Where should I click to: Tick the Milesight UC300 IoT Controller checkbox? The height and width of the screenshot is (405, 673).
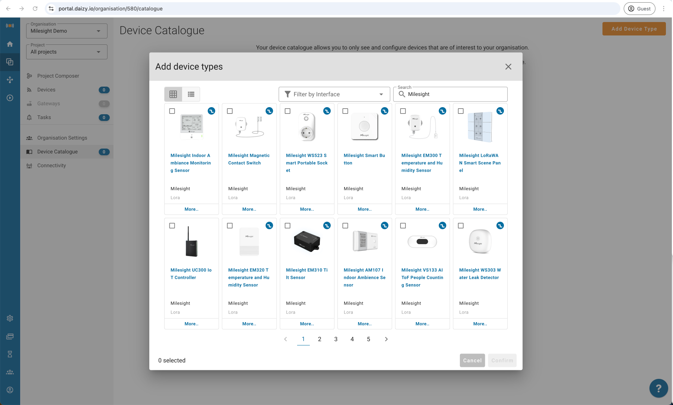tap(172, 225)
